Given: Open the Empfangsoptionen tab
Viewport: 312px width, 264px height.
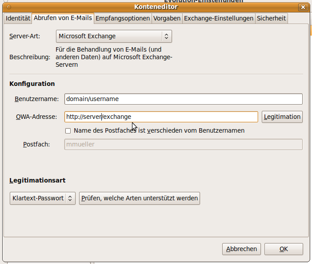Looking at the screenshot, I should 123,18.
